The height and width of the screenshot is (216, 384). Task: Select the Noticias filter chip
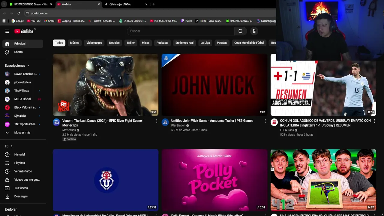[x=114, y=43]
